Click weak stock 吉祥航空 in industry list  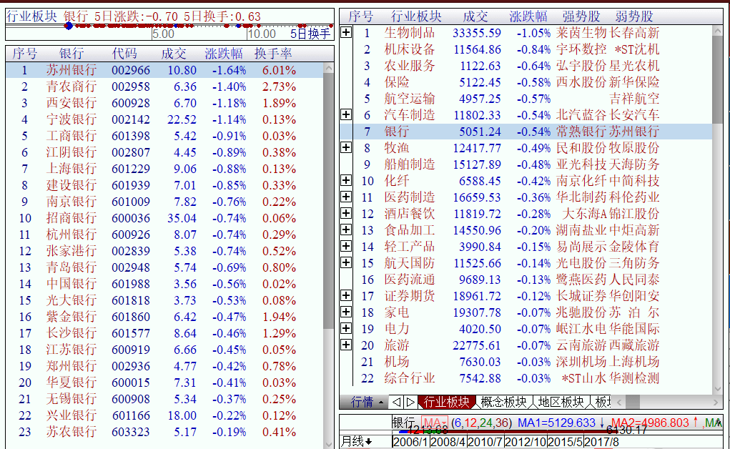click(634, 99)
